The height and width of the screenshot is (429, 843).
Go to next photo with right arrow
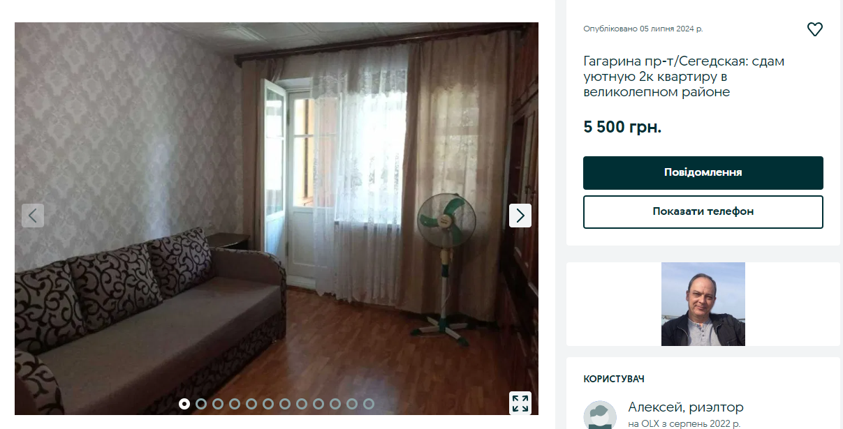520,216
